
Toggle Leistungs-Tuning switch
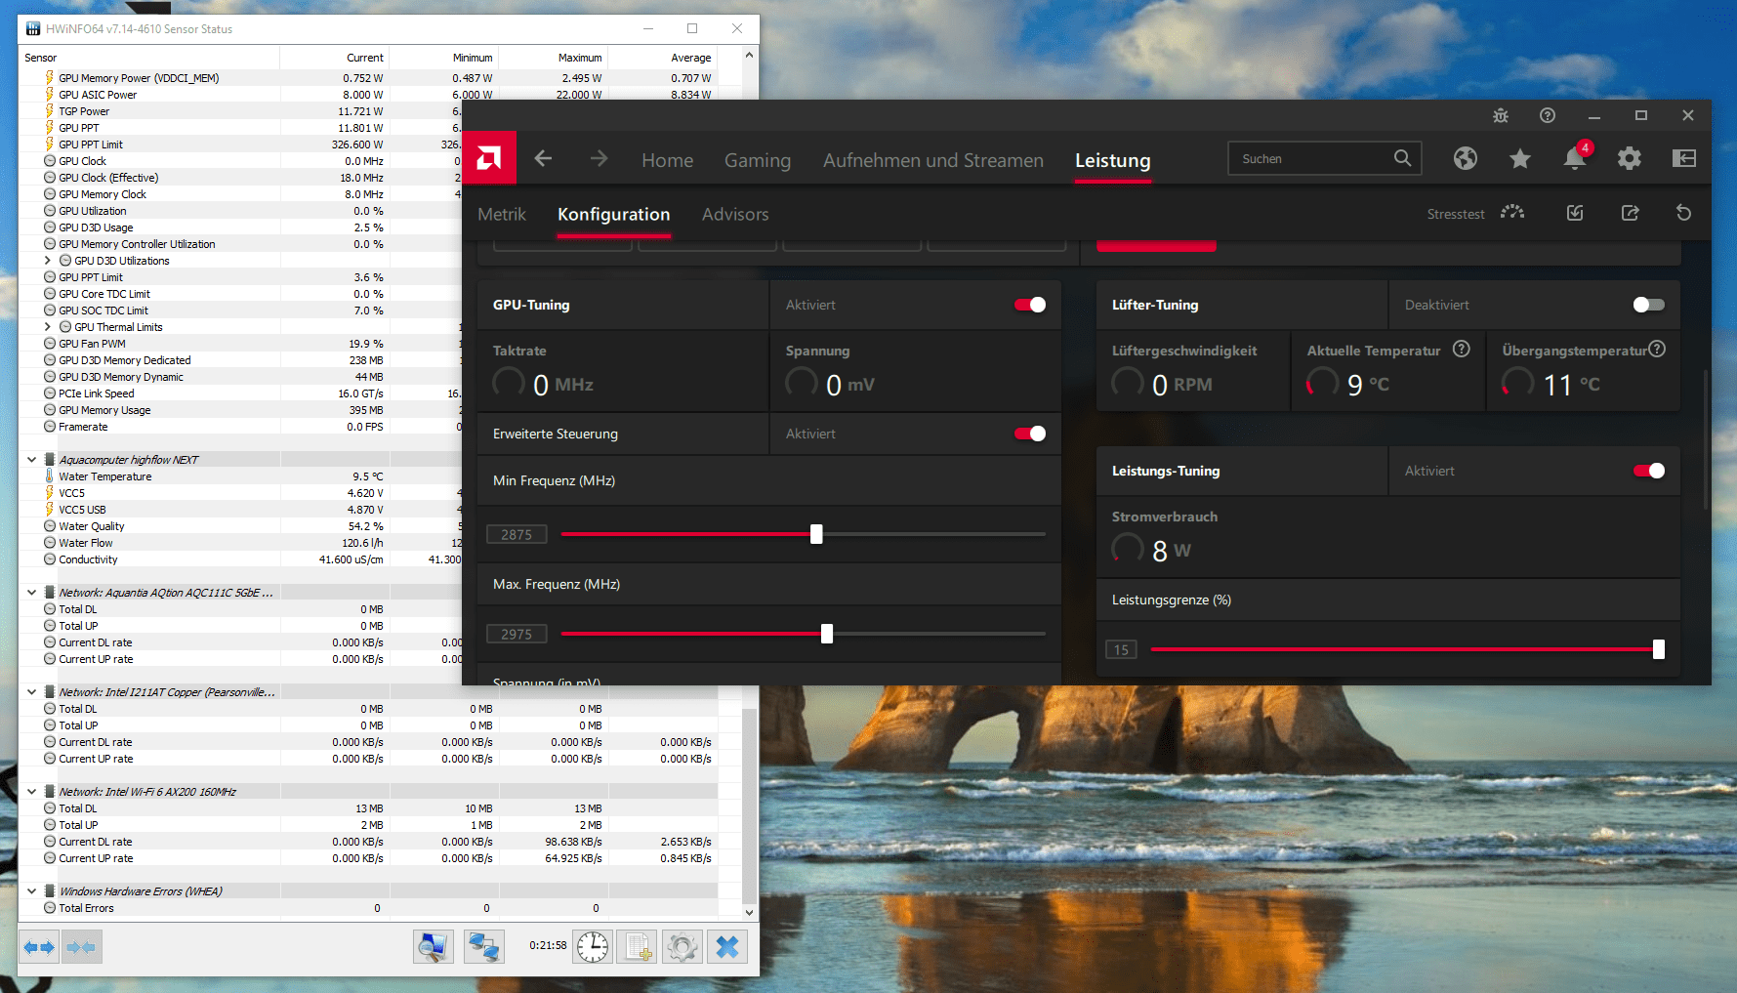click(x=1649, y=471)
